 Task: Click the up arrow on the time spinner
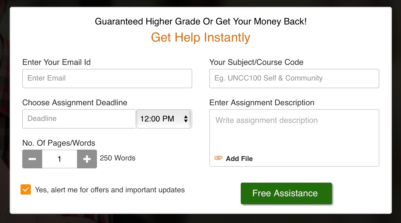click(x=187, y=117)
